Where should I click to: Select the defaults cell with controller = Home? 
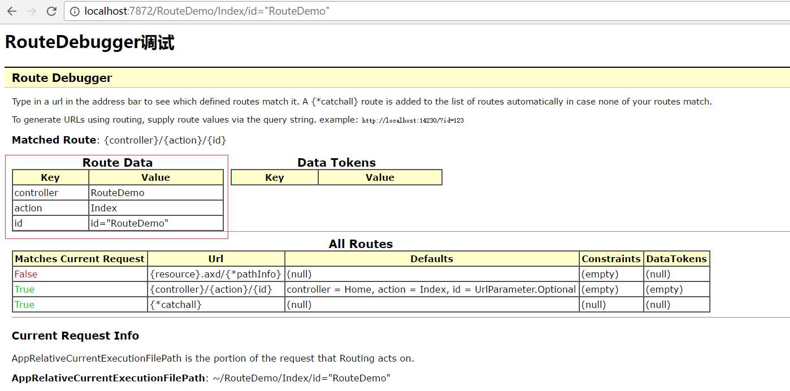coord(432,289)
